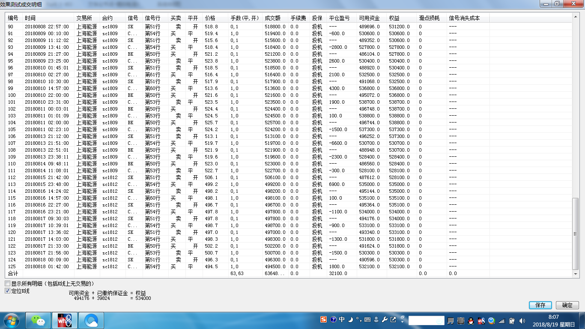Click the input method wrench settings icon
The width and height of the screenshot is (585, 329).
click(384, 320)
